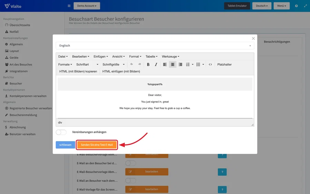The image size is (310, 194).
Task: Open the Deutsch language dropdown
Action: (x=262, y=6)
